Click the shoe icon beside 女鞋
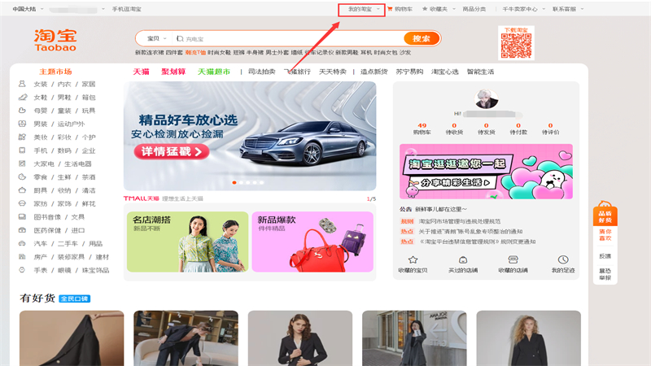This screenshot has height=366, width=651. [23, 97]
